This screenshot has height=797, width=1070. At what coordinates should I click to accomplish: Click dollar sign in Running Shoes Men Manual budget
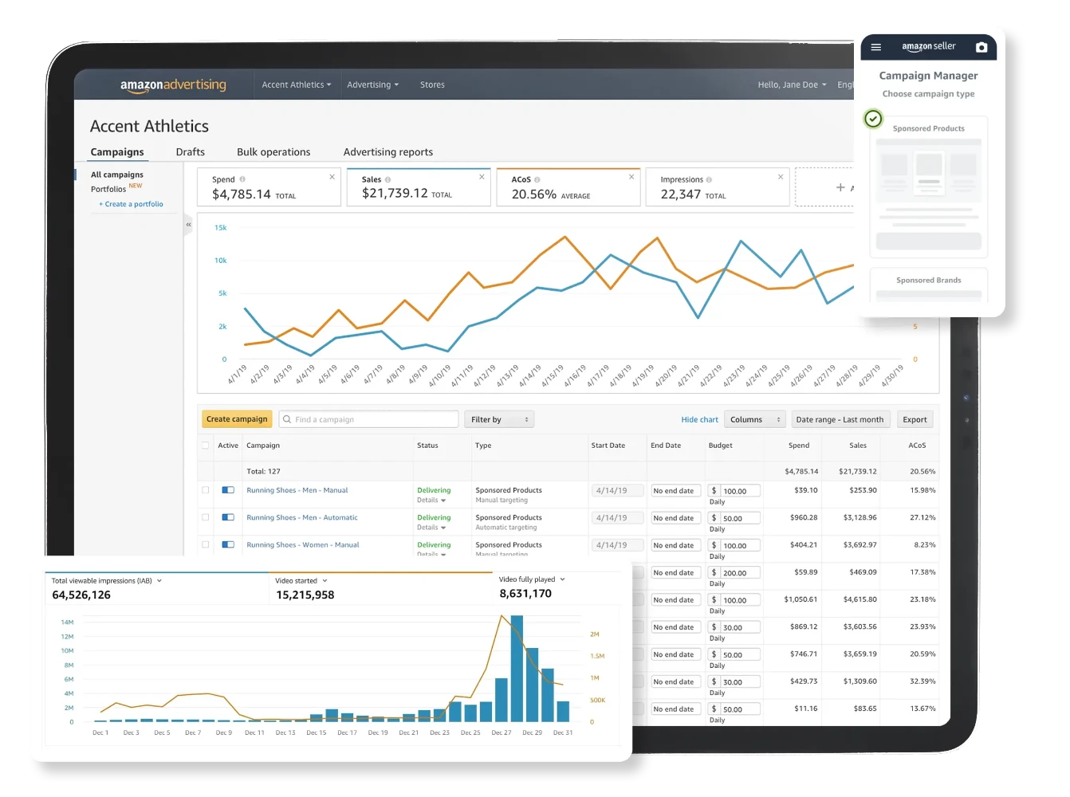[x=714, y=491]
